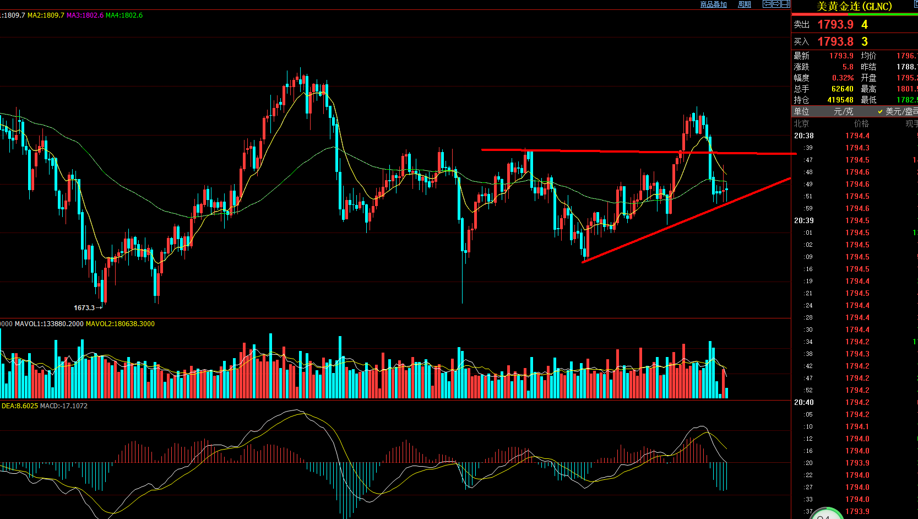Click the MA2:1809.7 indicator label
The image size is (918, 519).
tap(46, 15)
